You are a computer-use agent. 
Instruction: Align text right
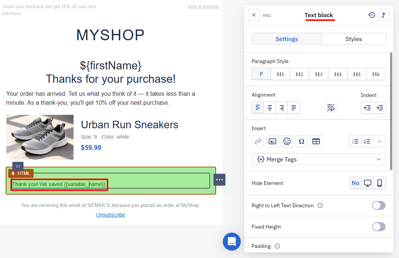[x=282, y=107]
